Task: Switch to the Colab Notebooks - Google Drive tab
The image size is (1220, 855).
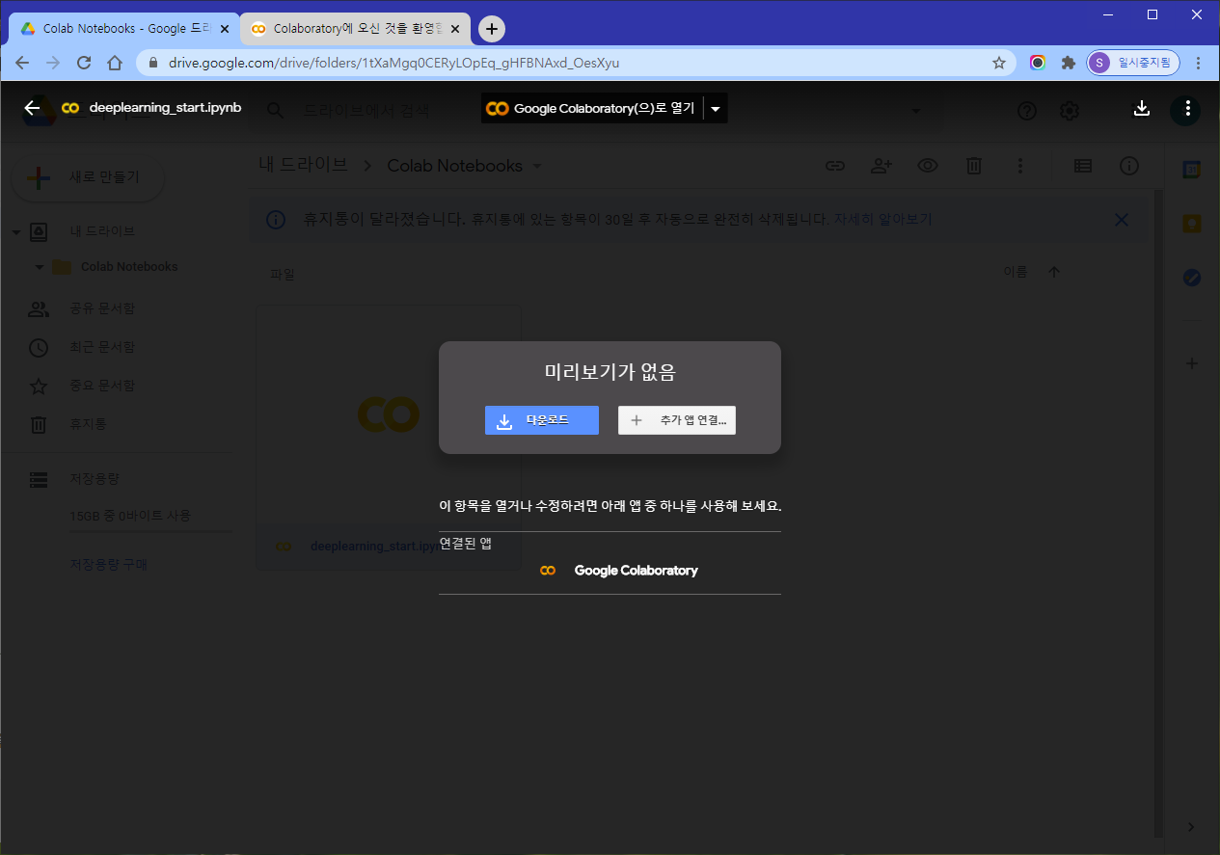Action: [123, 29]
